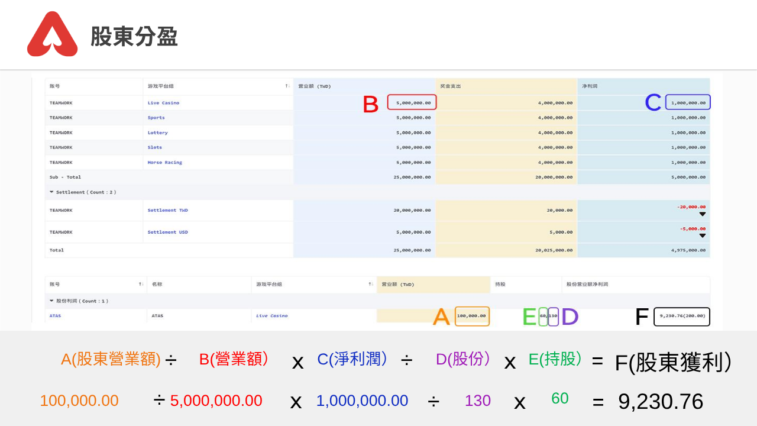
Task: Select Total net profit 4,975,000.00
Action: point(688,250)
